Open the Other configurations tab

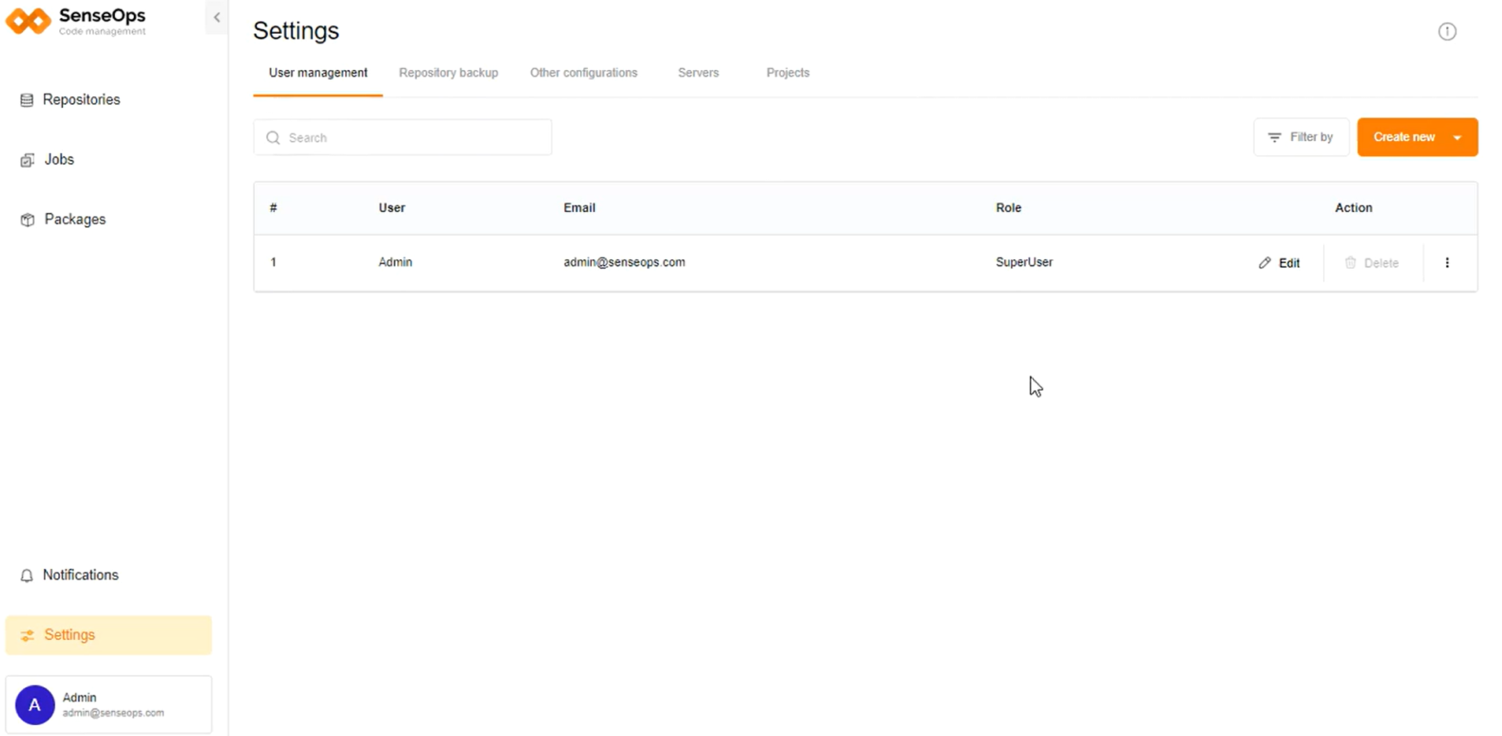[584, 72]
